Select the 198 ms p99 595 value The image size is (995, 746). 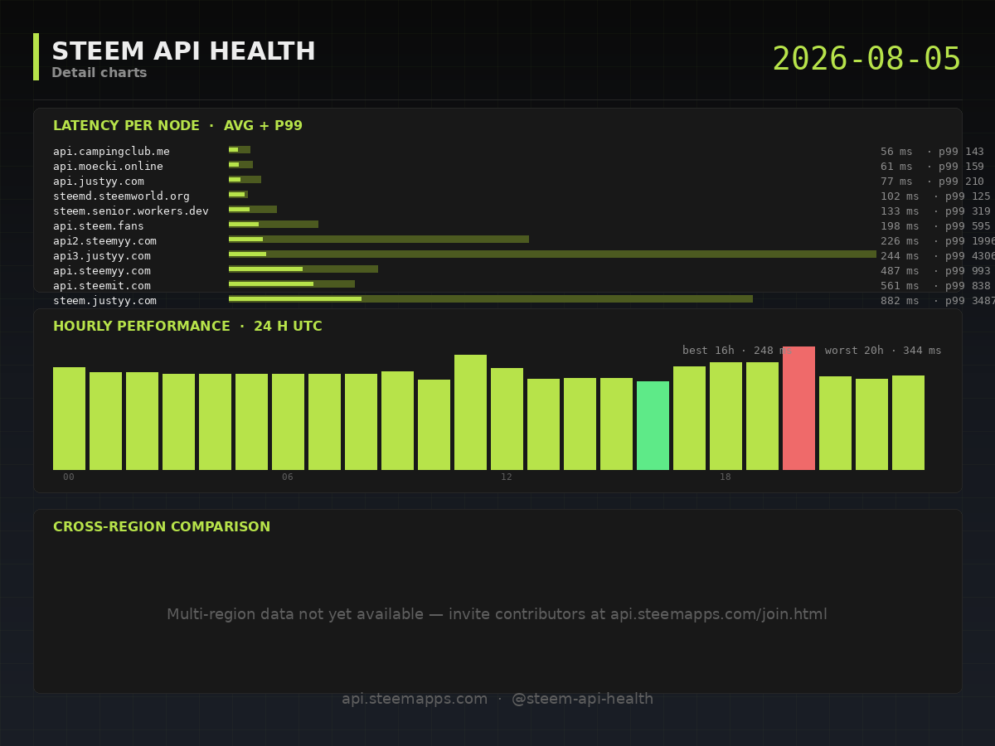935,226
